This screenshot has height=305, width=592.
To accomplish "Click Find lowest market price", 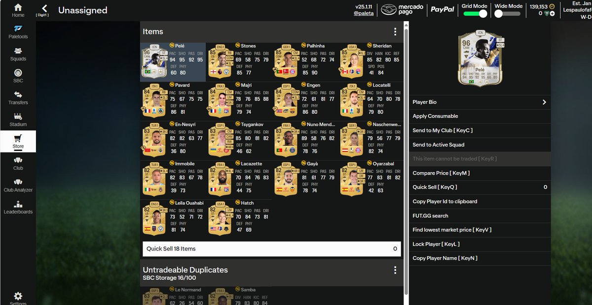I will 480,230.
